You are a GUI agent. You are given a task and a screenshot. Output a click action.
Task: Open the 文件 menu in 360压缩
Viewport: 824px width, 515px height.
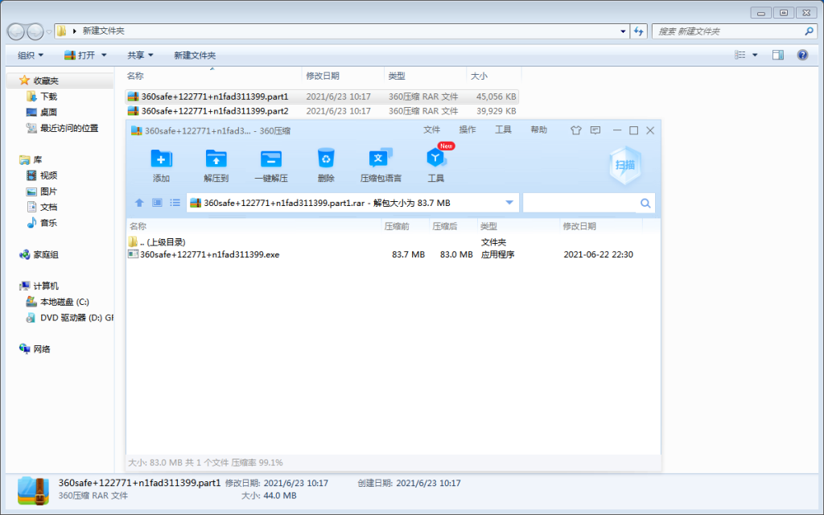click(431, 130)
